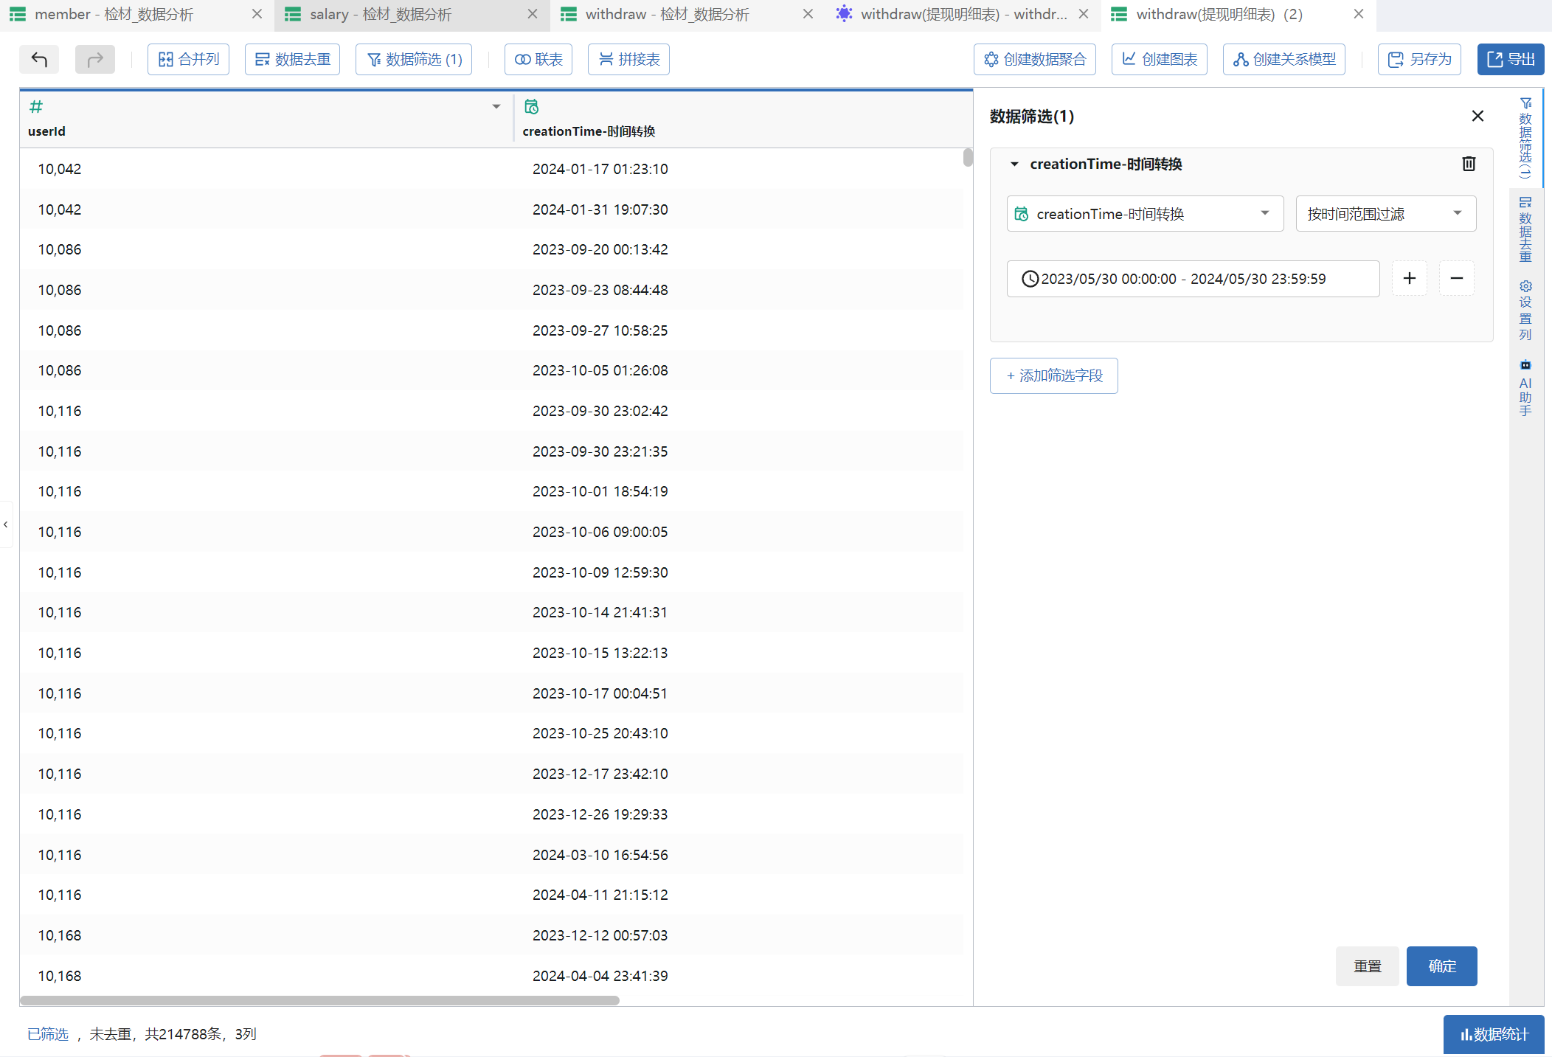Open the creationTime-时间转换 field dropdown

(x=1145, y=214)
